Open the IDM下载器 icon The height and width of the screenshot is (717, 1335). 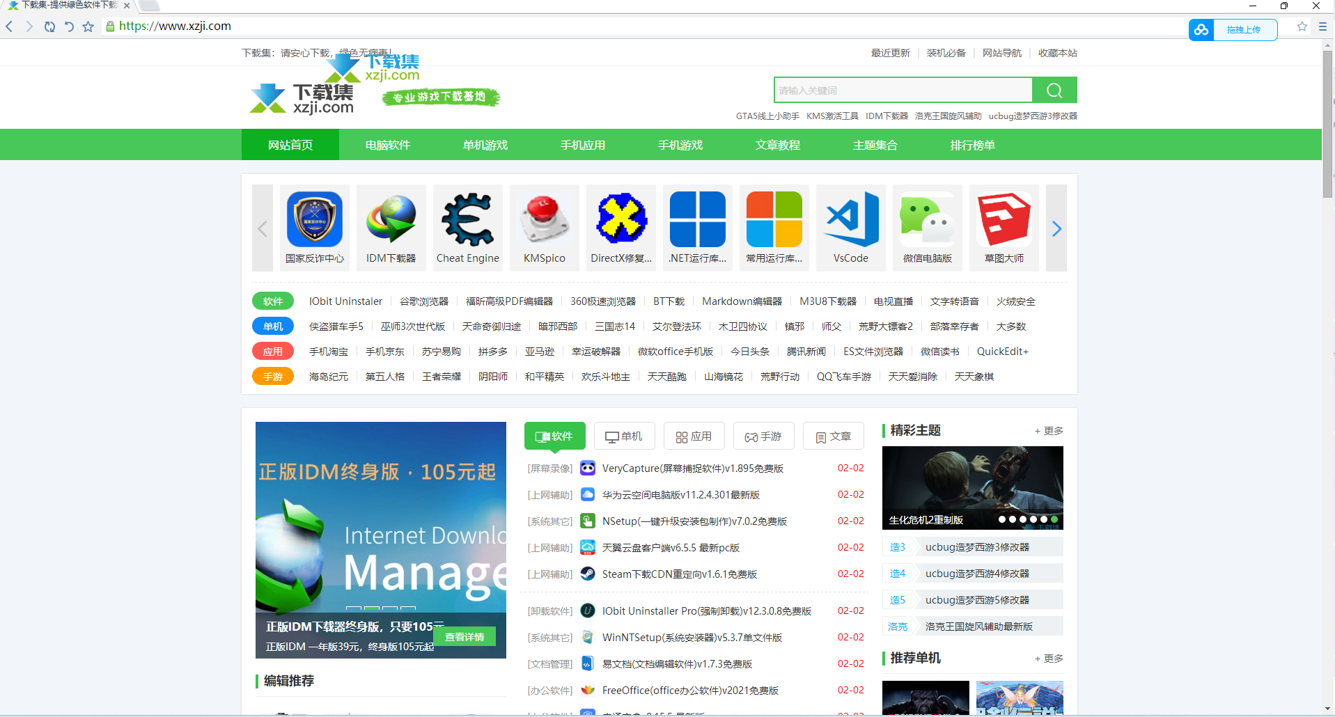pos(391,220)
